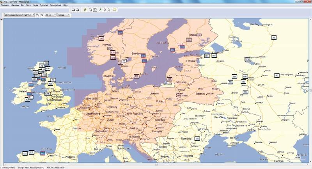The image size is (312, 169).
Task: Click the Norway country label
Action: 106,45
